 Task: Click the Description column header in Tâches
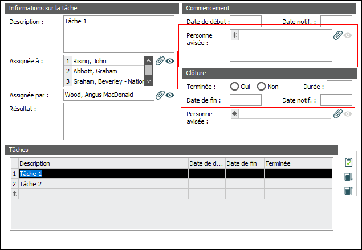coord(103,163)
